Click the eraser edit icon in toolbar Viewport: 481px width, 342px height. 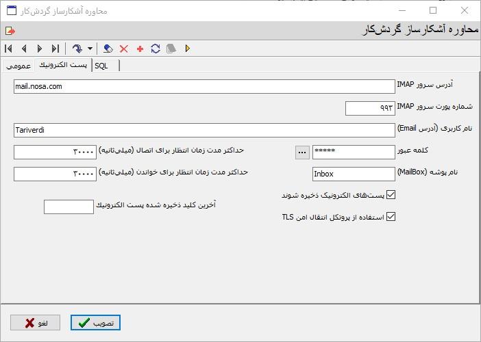(x=108, y=49)
